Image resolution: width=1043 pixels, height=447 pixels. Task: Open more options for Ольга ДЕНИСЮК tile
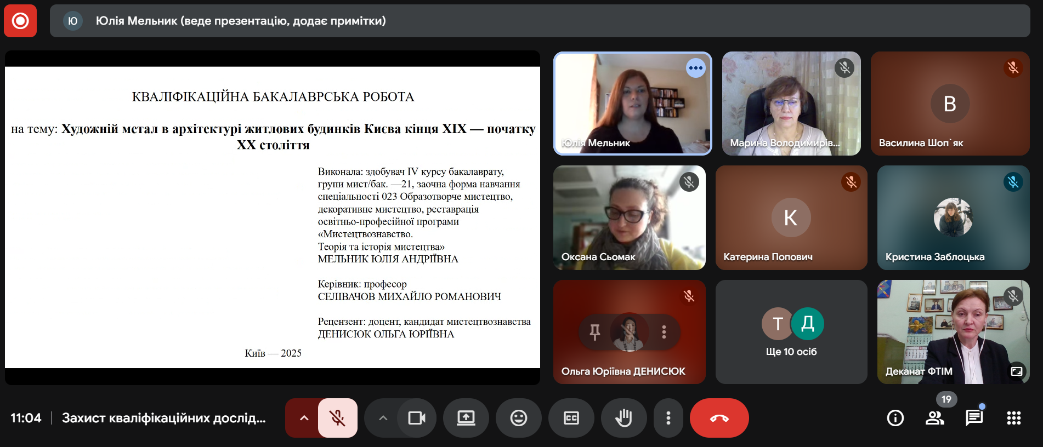pyautogui.click(x=664, y=331)
